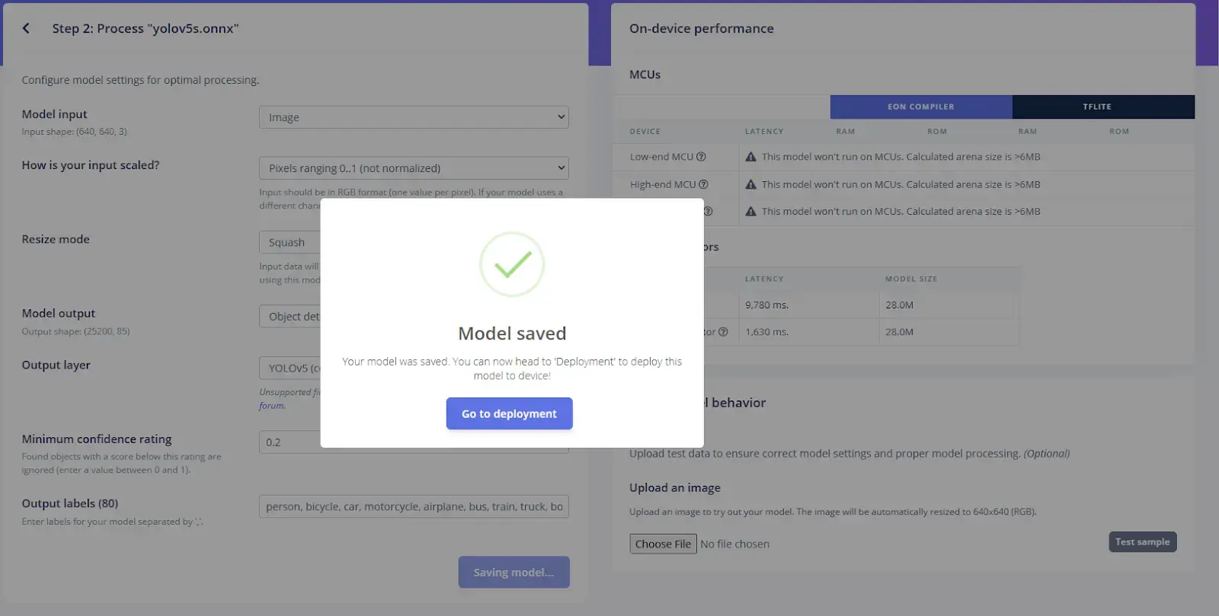Viewport: 1219px width, 616px height.
Task: Click help icon next to Low-end MCU
Action: 701,157
